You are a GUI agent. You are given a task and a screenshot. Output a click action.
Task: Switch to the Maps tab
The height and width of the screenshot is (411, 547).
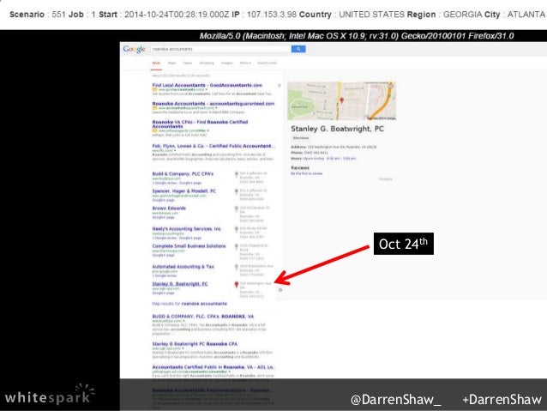click(171, 63)
